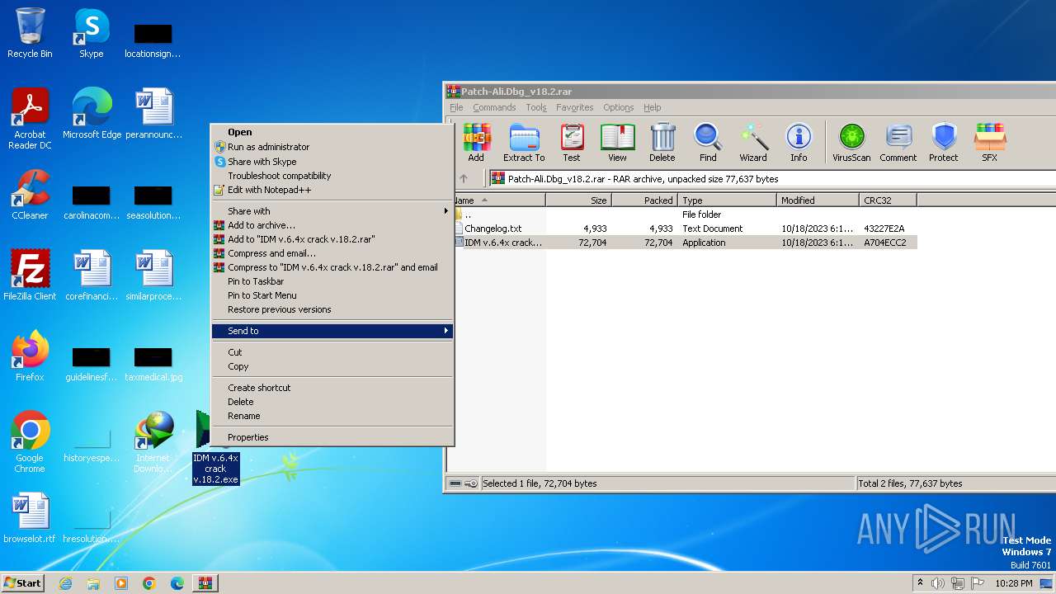1056x594 pixels.
Task: Open WinRAR Help menu
Action: tap(652, 107)
